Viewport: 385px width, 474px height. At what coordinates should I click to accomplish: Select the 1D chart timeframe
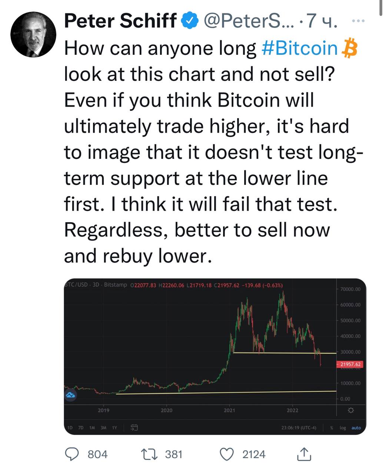click(x=70, y=428)
